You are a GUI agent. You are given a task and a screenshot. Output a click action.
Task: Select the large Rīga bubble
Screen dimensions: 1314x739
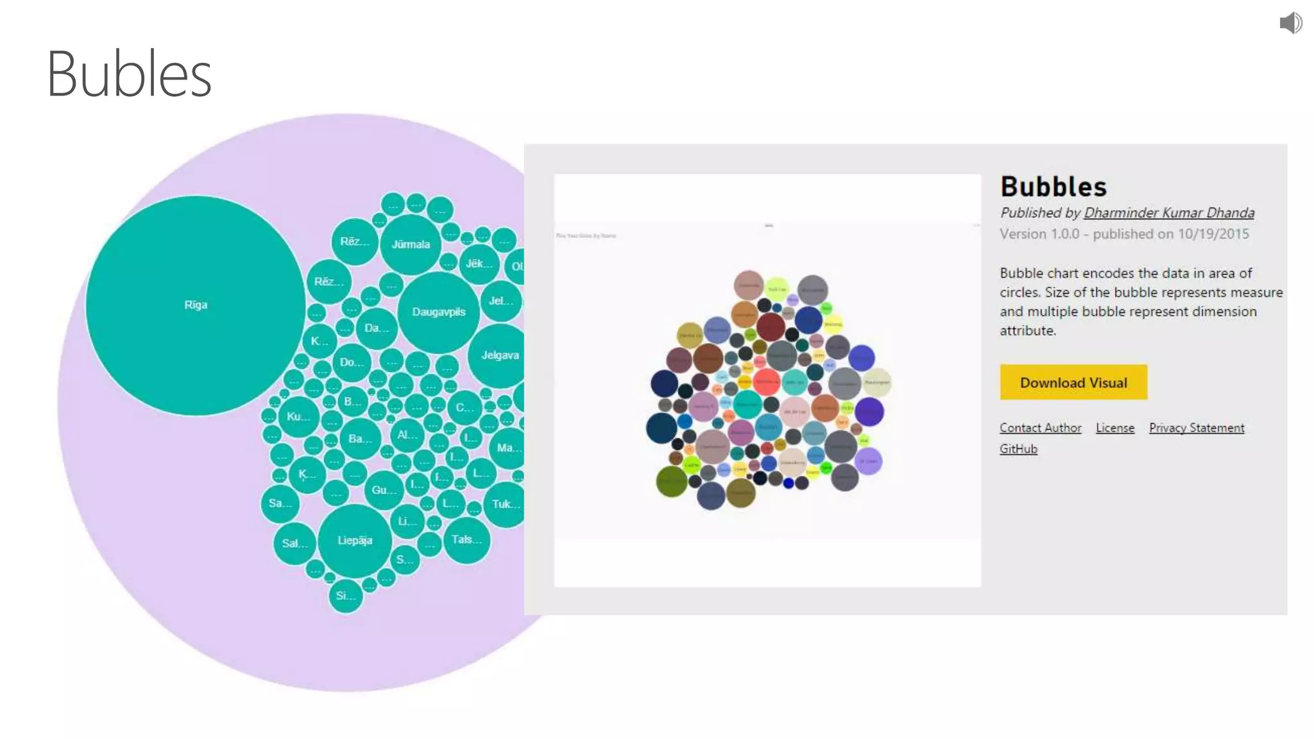pos(196,305)
